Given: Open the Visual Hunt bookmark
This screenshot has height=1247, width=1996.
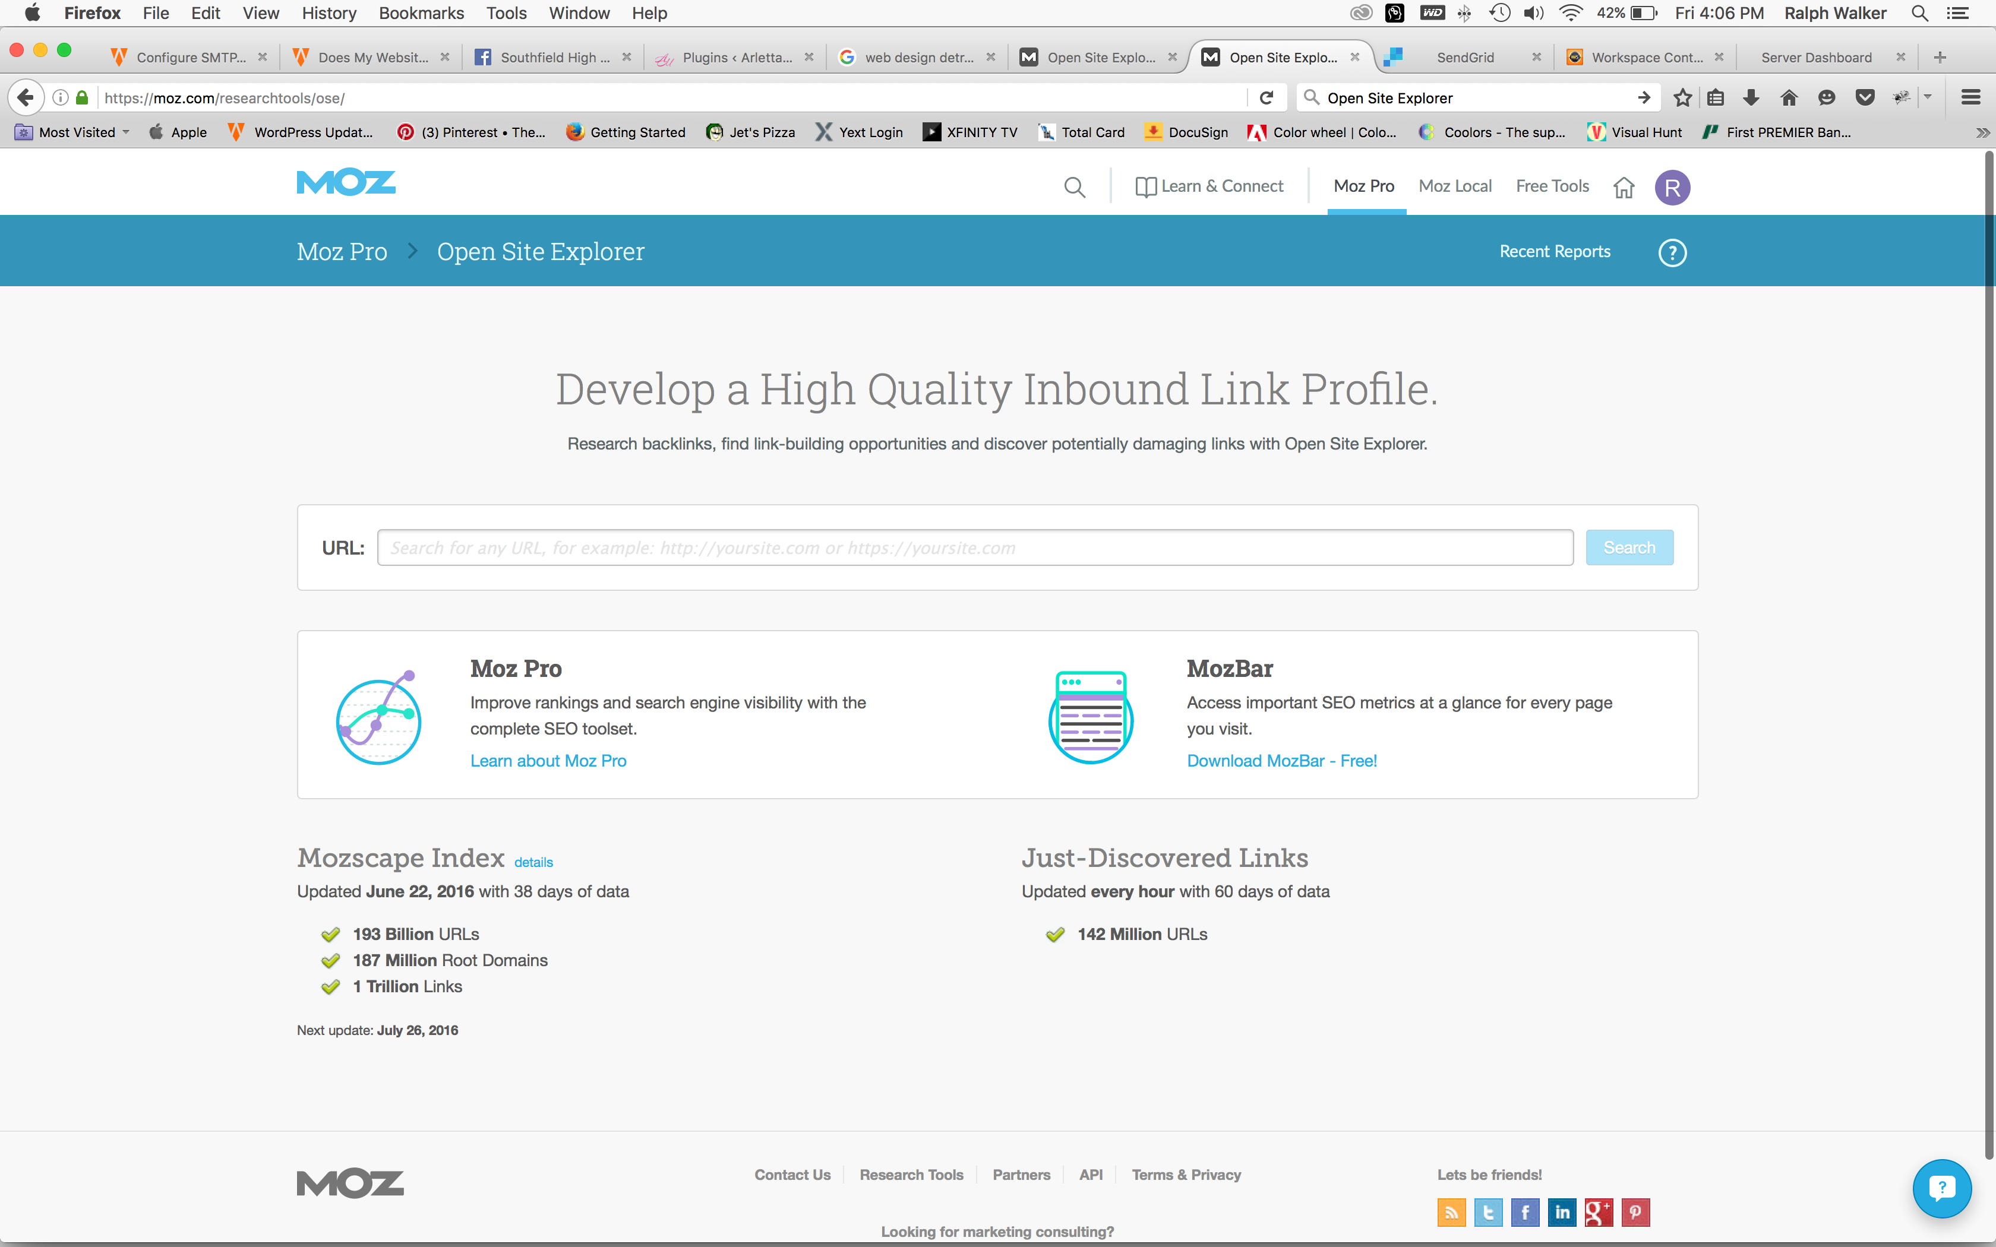Looking at the screenshot, I should (1635, 132).
